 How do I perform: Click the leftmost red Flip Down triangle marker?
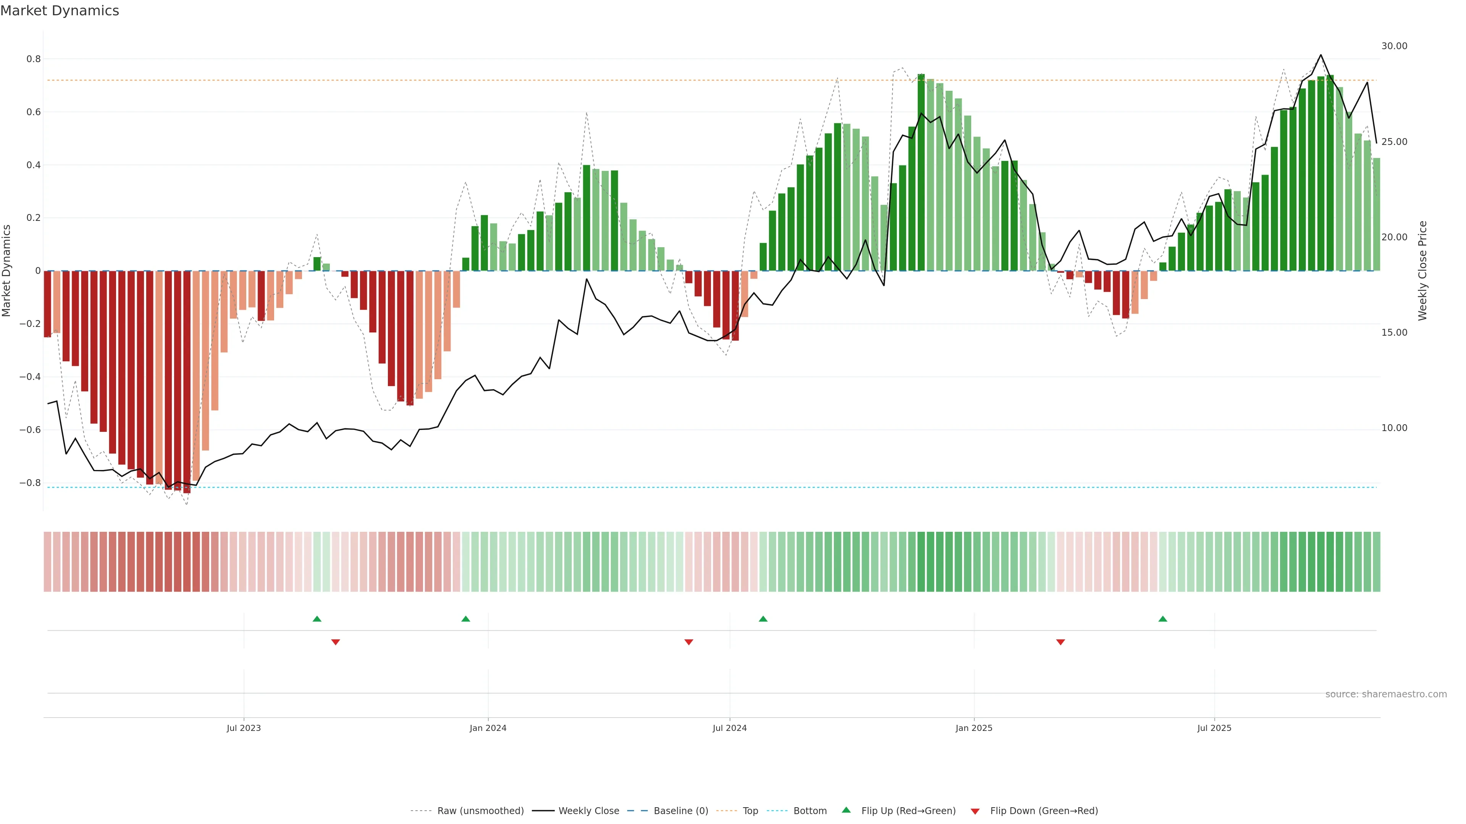click(336, 642)
